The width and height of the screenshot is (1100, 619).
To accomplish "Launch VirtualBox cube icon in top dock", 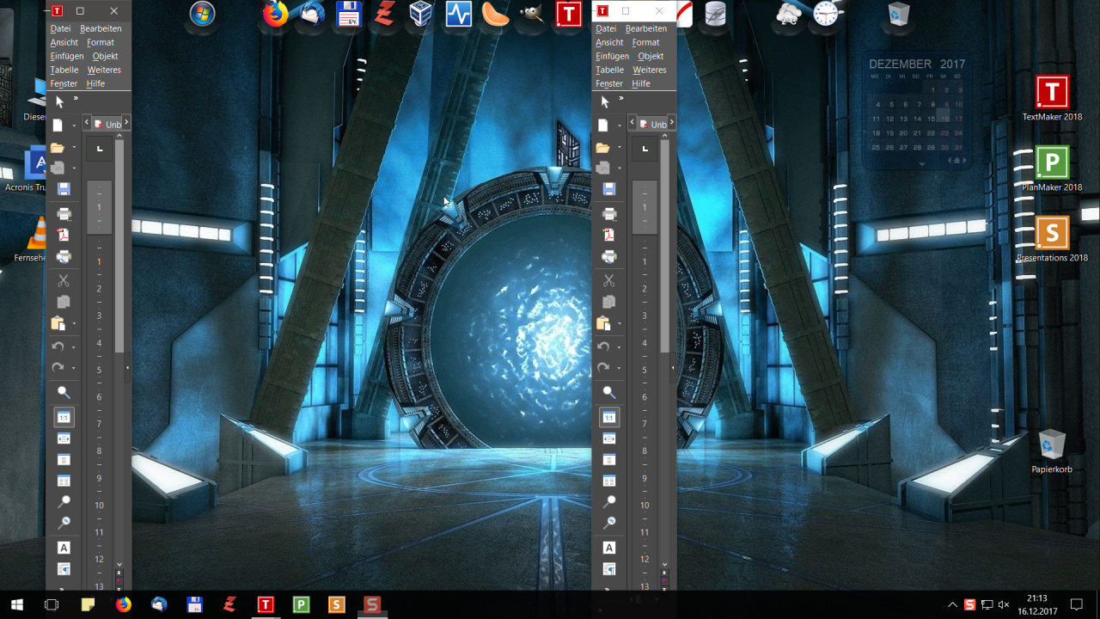I will coord(421,15).
